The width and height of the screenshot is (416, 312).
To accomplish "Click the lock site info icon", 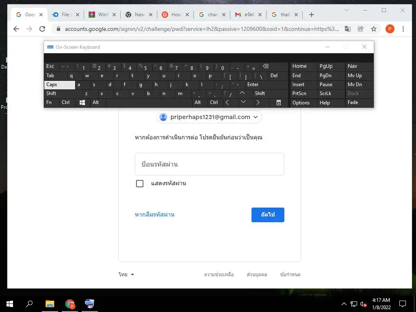I will [58, 29].
